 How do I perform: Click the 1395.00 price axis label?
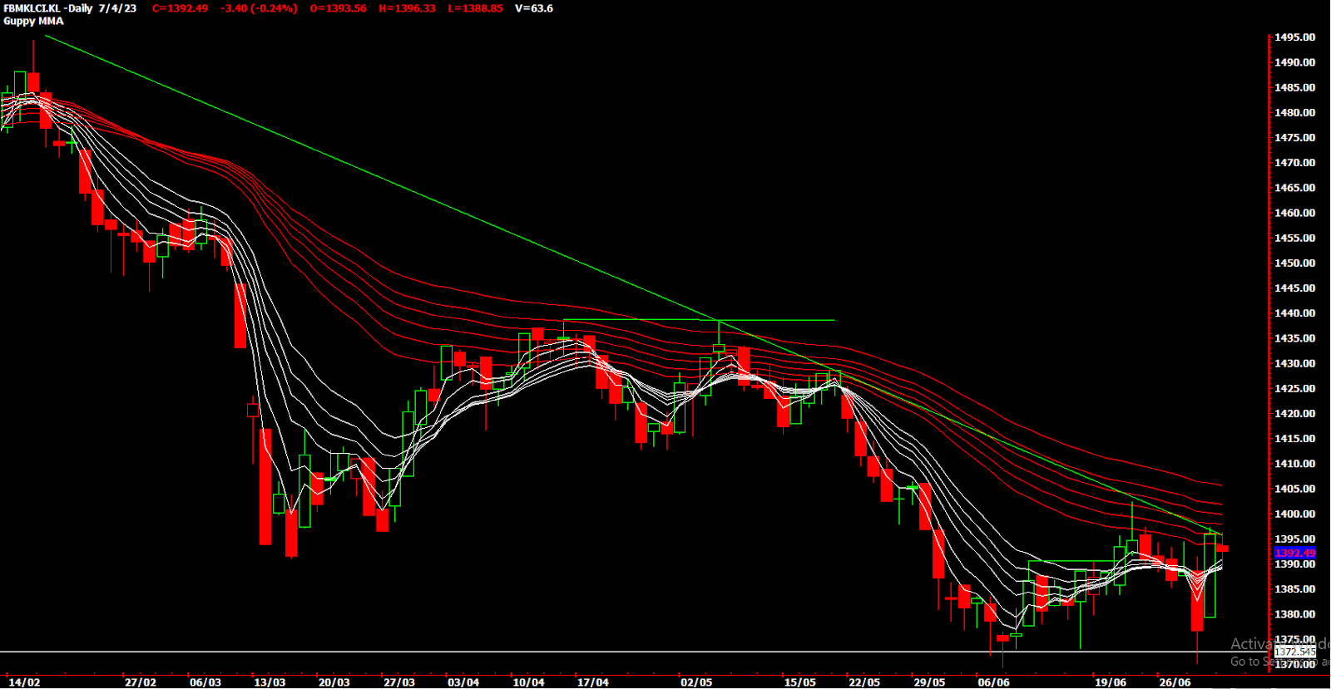(1295, 539)
